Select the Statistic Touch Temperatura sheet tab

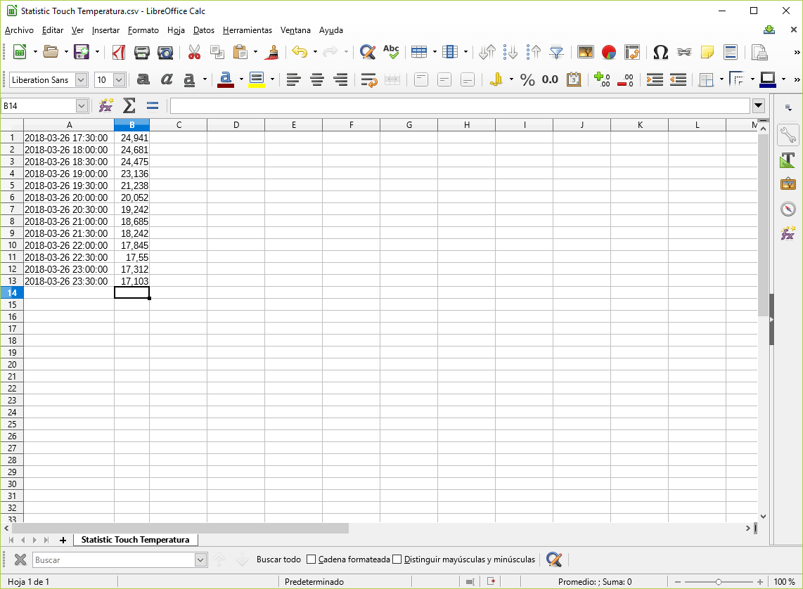click(135, 540)
